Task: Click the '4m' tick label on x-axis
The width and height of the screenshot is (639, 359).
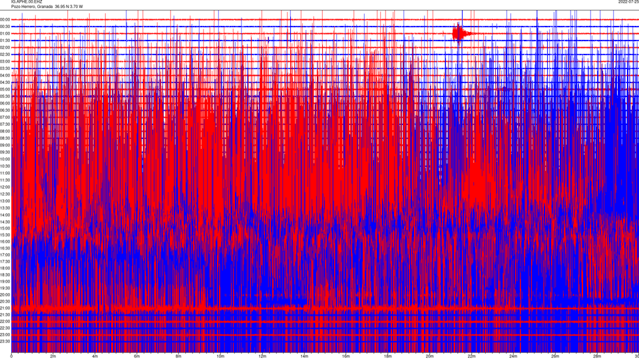Action: pos(95,356)
